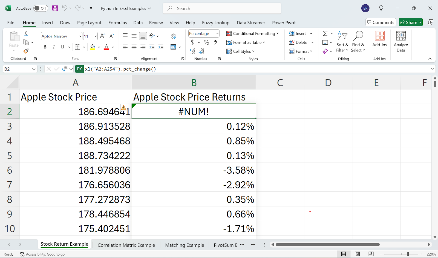Click the Wrap Text icon

click(x=174, y=36)
